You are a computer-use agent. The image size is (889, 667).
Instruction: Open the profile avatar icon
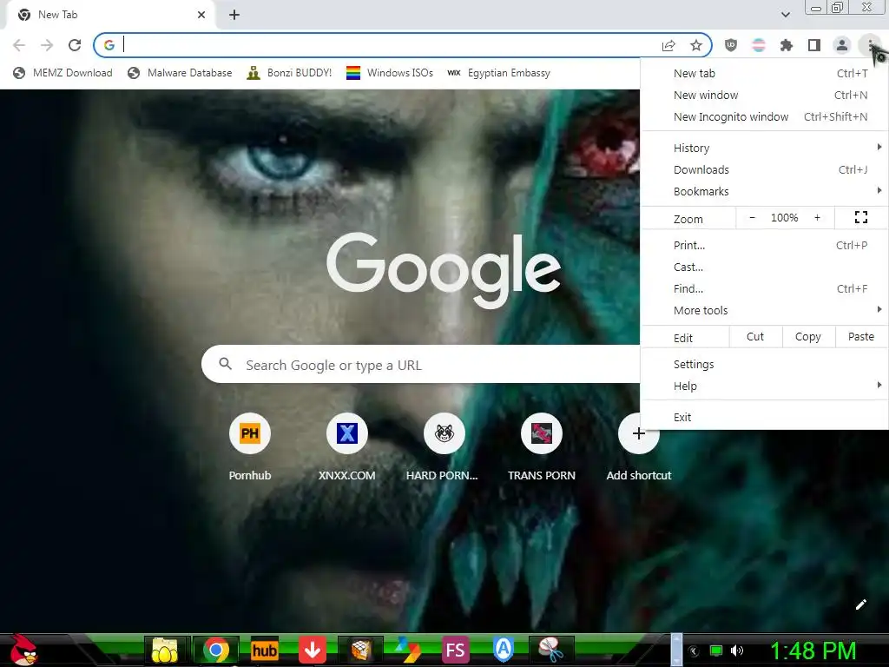[842, 45]
